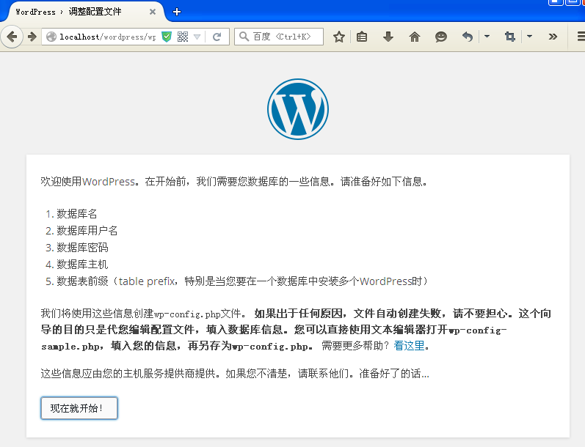Open a new tab with plus button
The height and width of the screenshot is (447, 585).
(x=177, y=12)
